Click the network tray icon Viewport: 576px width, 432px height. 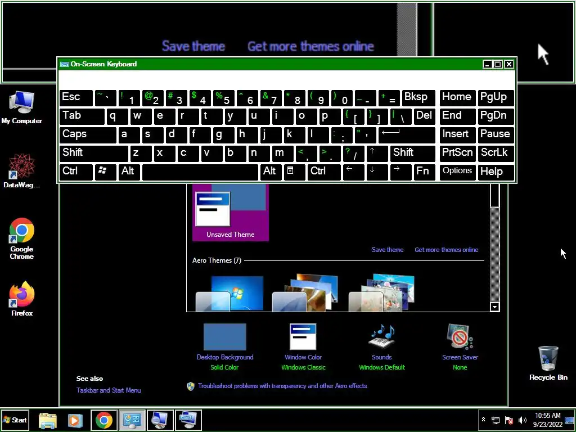(x=496, y=420)
